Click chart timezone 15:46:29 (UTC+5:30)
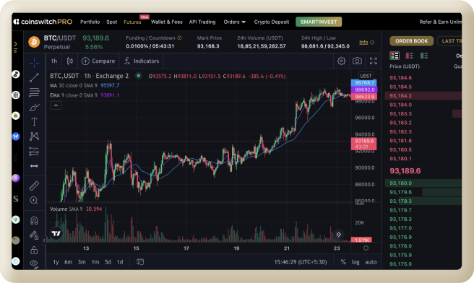 [301, 262]
